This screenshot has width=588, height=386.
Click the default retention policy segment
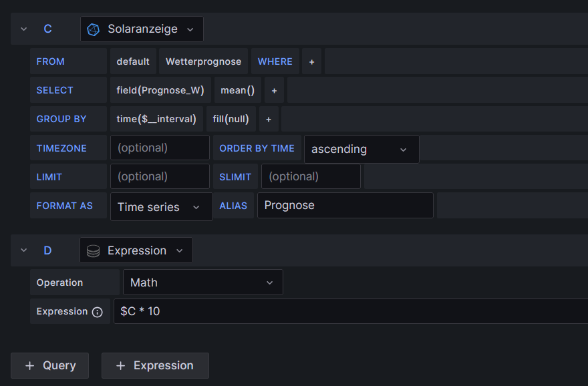133,61
